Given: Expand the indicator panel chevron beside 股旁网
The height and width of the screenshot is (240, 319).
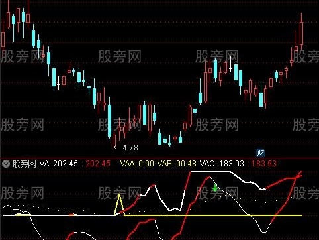Looking at the screenshot, I should coord(6,164).
